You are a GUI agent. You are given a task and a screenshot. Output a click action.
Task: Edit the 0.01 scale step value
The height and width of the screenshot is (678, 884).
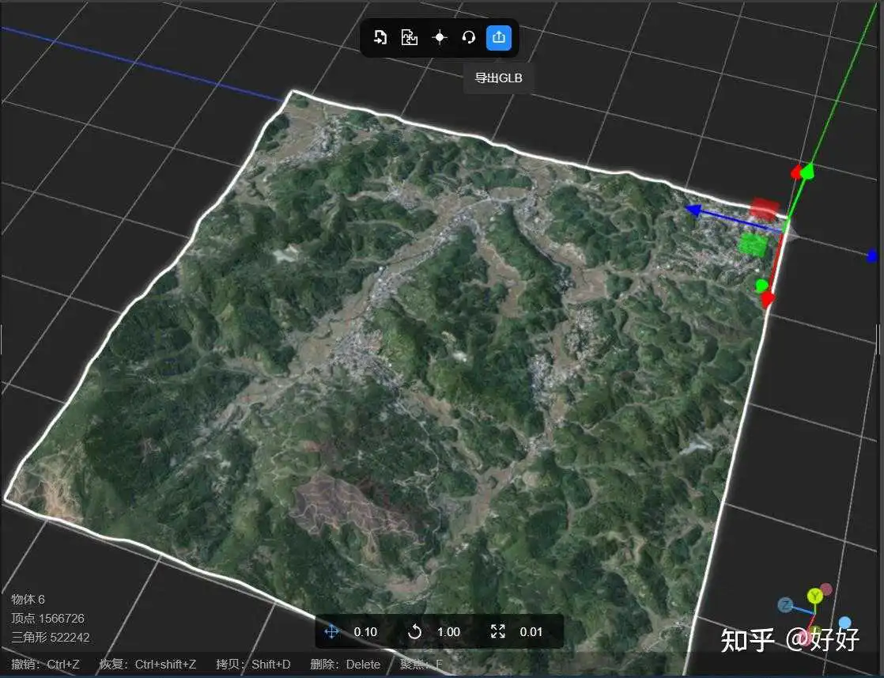pyautogui.click(x=531, y=632)
